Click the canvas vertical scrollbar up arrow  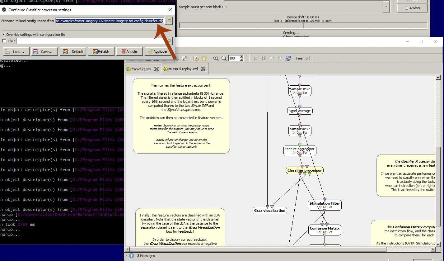tap(438, 77)
